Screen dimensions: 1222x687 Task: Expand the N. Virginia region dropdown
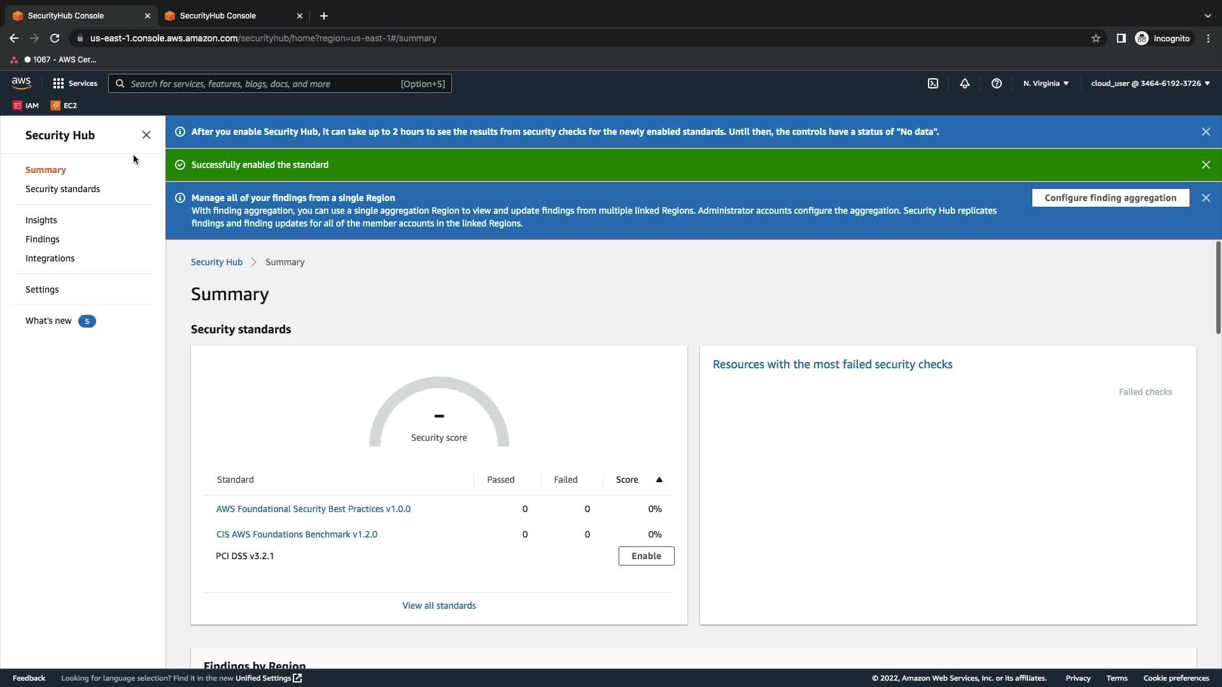(1046, 83)
